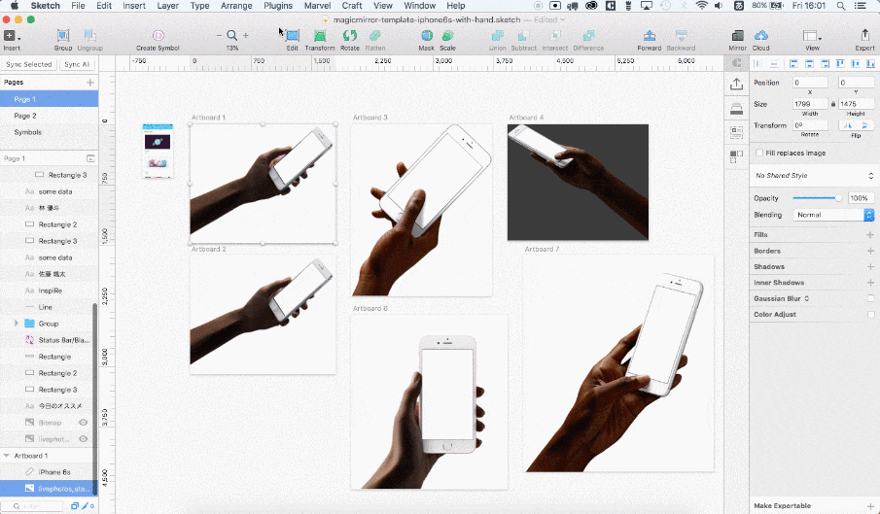Image resolution: width=880 pixels, height=514 pixels.
Task: Add a new Border
Action: click(x=870, y=251)
